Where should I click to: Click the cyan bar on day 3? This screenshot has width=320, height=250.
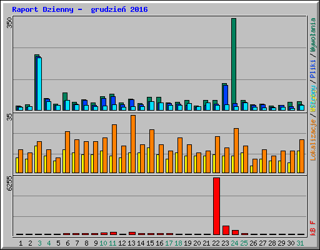39,84
